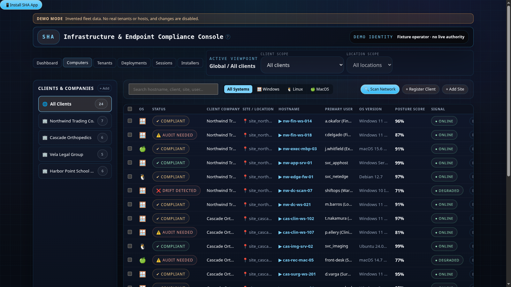511x287 pixels.
Task: Open the Deployments tab
Action: tap(134, 63)
